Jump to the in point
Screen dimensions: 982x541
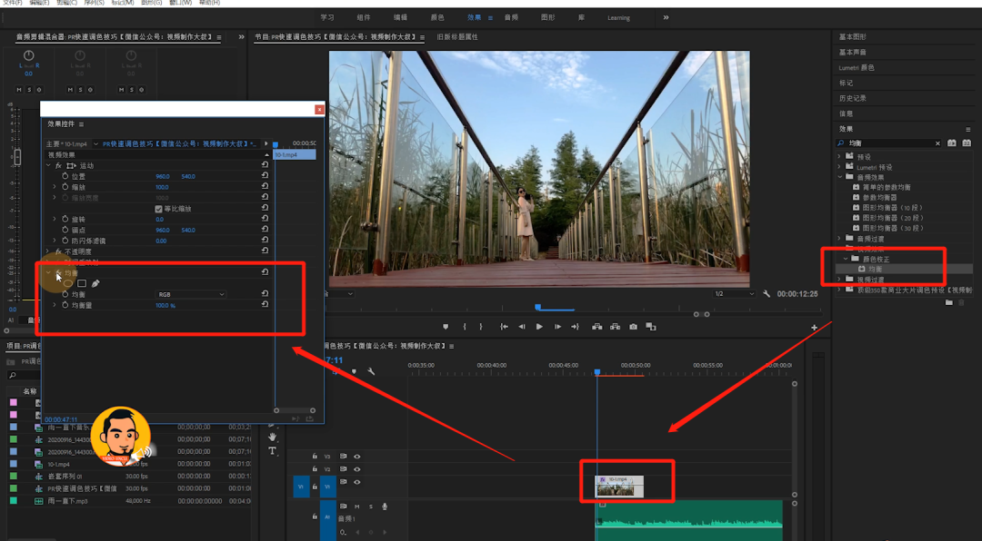point(504,327)
